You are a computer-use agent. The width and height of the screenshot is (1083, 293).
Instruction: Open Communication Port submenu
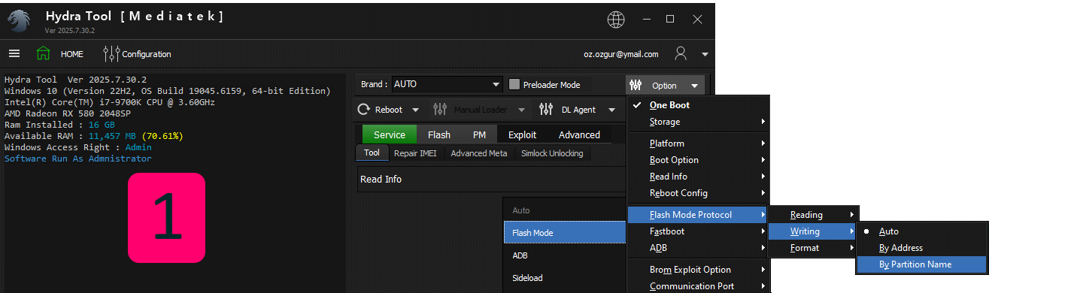click(x=699, y=286)
